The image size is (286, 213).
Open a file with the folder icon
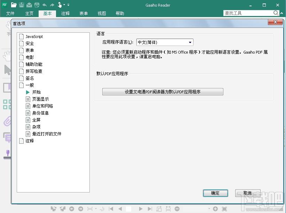(14, 5)
